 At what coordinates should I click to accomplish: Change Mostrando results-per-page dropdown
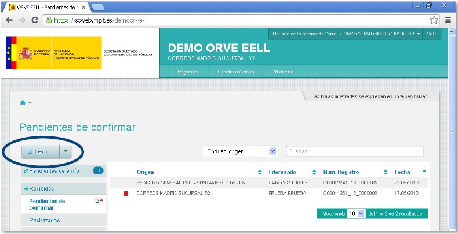(x=356, y=213)
